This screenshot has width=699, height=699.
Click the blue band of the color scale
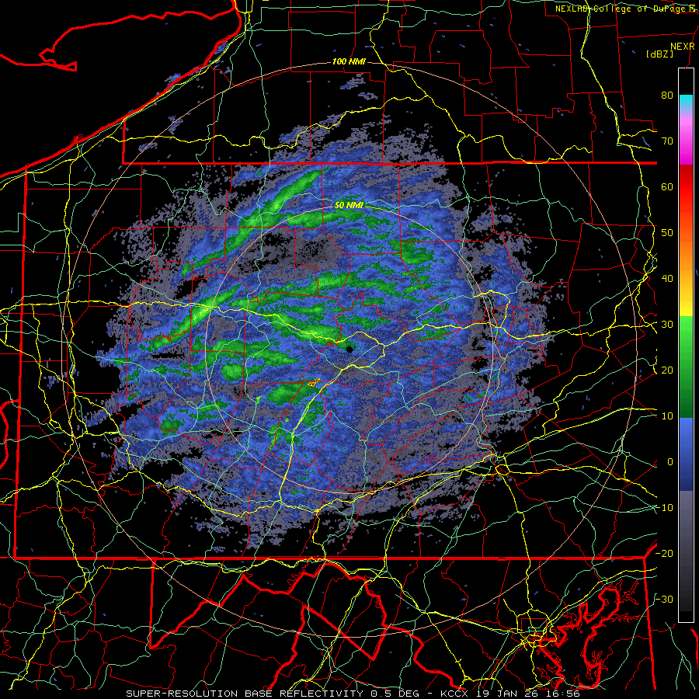click(x=686, y=453)
